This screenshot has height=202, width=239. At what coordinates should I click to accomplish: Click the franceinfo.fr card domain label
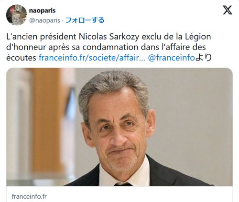click(29, 197)
